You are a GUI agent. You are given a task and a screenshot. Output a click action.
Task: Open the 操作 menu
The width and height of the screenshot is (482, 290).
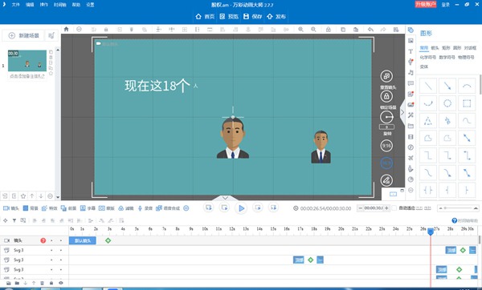pyautogui.click(x=44, y=5)
